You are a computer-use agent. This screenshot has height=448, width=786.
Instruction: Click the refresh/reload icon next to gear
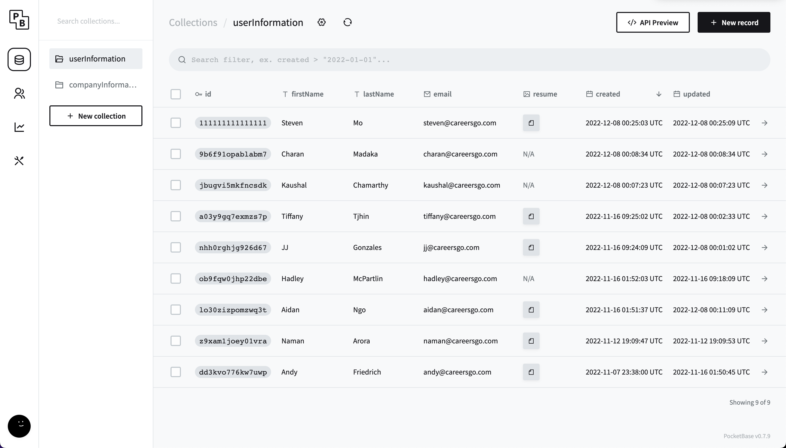[x=348, y=22]
